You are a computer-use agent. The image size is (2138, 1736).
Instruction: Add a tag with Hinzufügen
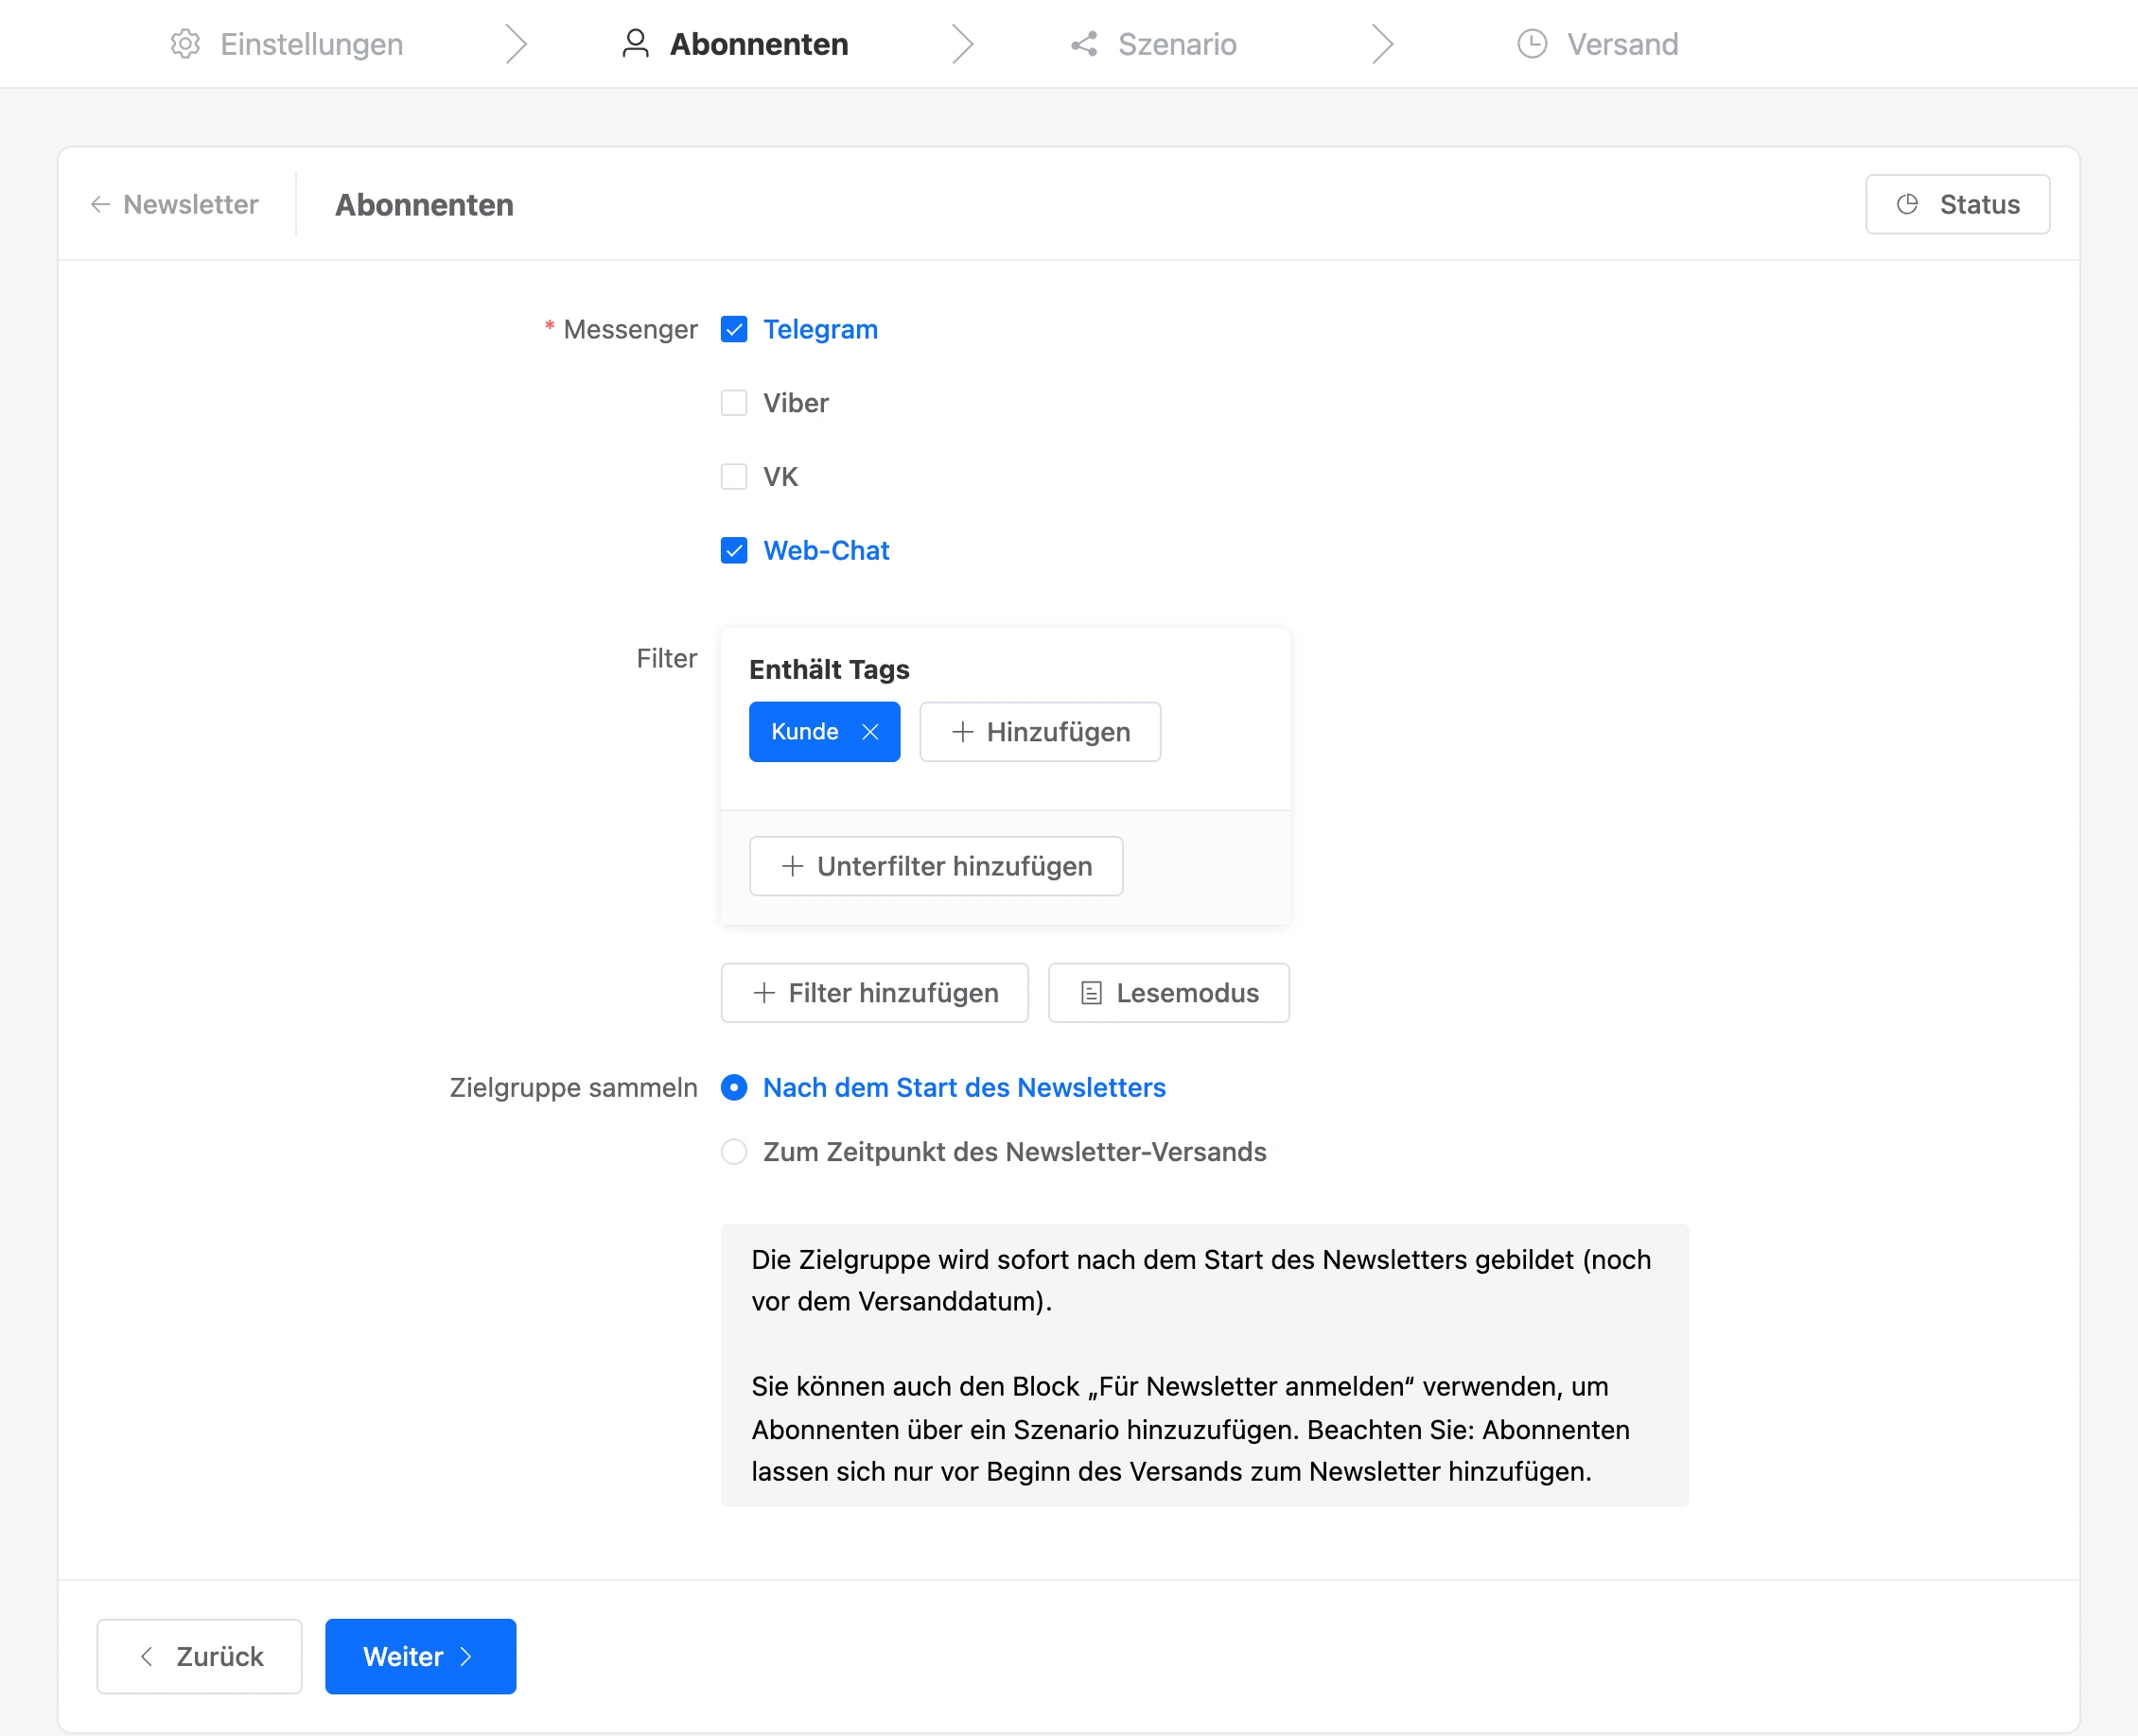point(1041,732)
